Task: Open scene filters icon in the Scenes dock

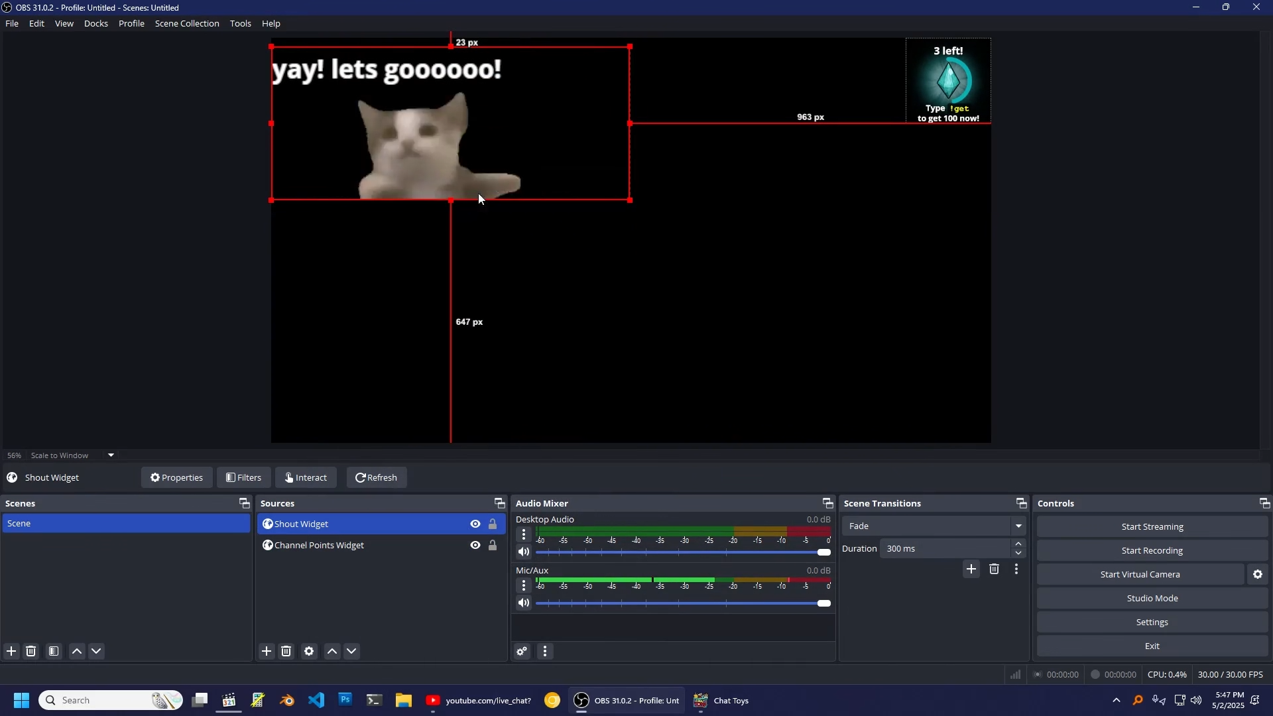Action: click(54, 652)
